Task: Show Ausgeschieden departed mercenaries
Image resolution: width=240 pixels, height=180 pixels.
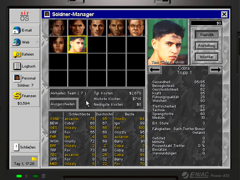Action: point(63,104)
